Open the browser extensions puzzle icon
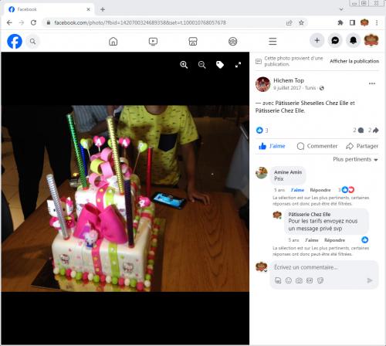The image size is (386, 346). point(340,22)
